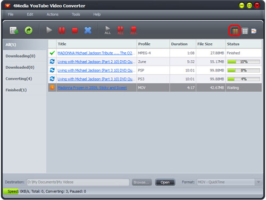Click the 27.88MB file size cell
The width and height of the screenshot is (266, 200).
pyautogui.click(x=211, y=53)
